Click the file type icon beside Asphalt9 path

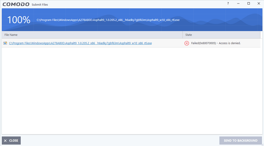5,43
